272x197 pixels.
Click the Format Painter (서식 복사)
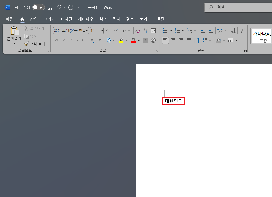point(35,44)
